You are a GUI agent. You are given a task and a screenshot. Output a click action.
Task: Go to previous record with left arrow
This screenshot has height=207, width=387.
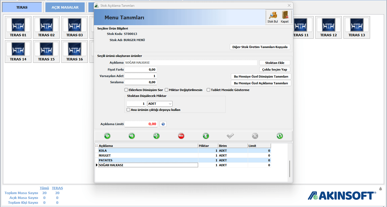coord(107,136)
